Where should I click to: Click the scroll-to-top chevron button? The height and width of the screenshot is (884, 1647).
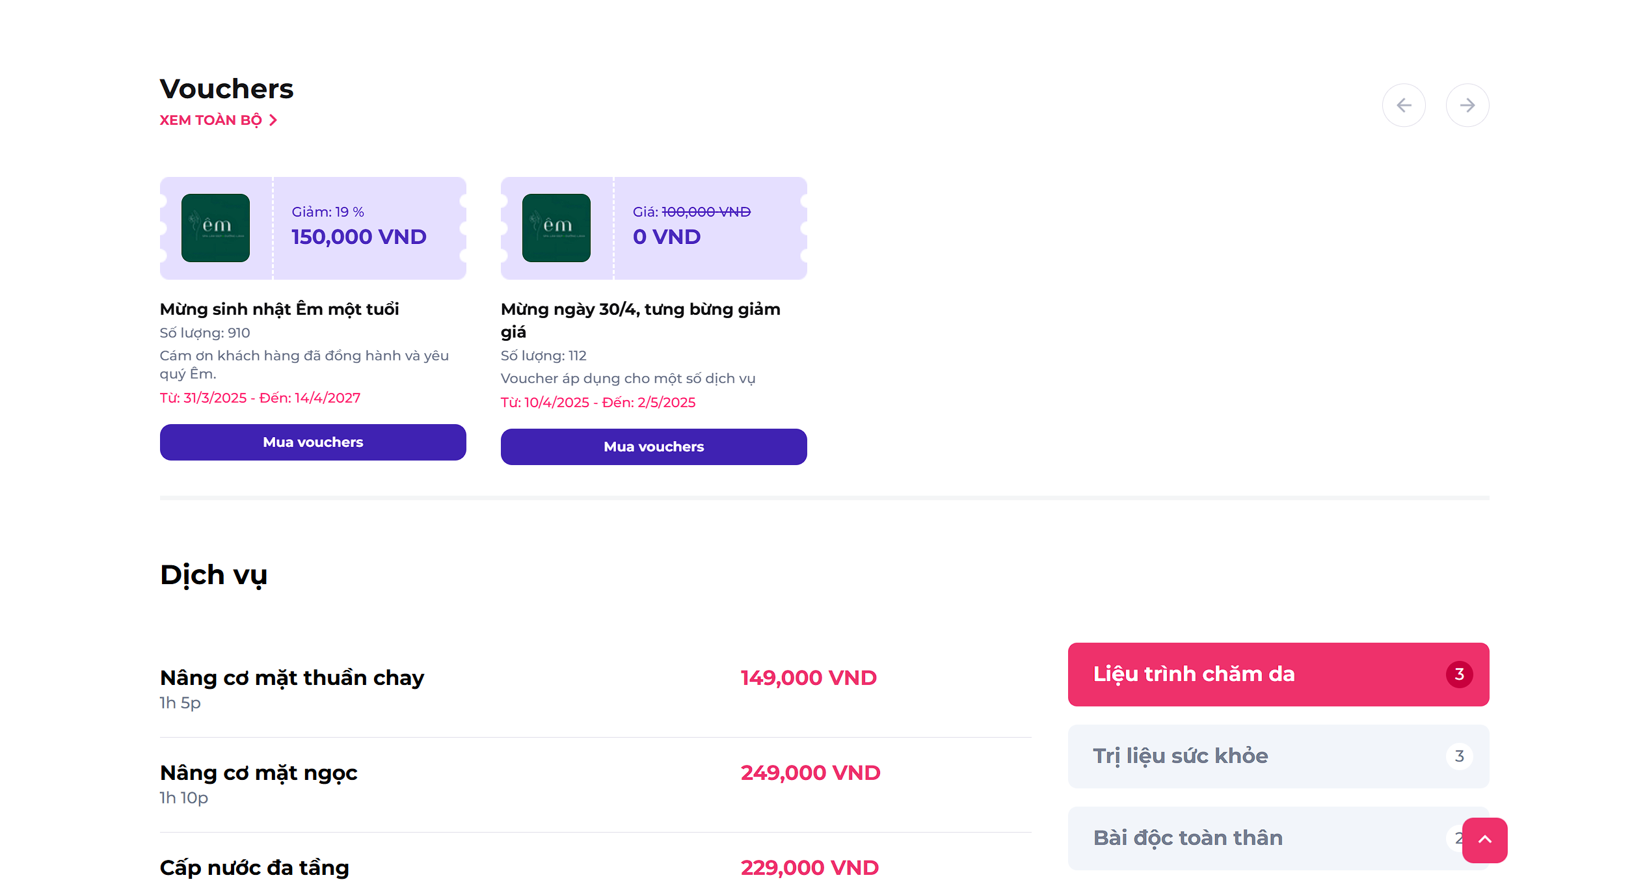pos(1485,840)
